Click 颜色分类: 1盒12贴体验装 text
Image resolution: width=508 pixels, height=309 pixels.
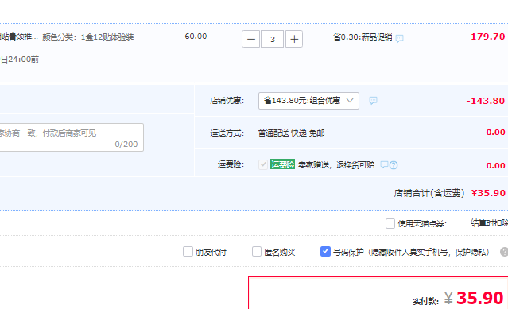click(x=88, y=37)
